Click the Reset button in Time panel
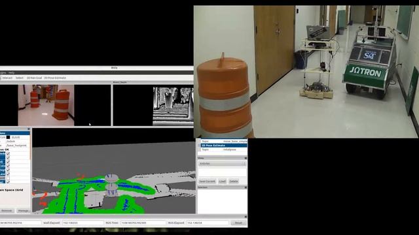Viewport: 419px width, 235px height. click(x=238, y=223)
